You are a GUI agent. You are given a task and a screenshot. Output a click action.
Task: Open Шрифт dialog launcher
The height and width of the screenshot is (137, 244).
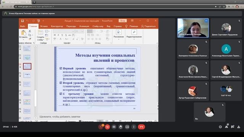pos(85,43)
